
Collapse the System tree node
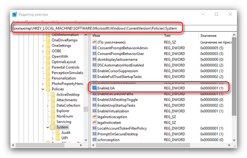(x=48, y=127)
